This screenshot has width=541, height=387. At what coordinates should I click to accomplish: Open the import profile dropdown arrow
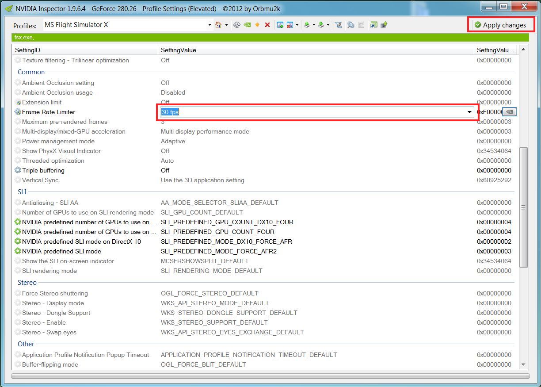(x=328, y=25)
